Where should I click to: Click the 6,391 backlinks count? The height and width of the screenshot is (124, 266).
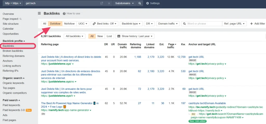tap(51, 36)
